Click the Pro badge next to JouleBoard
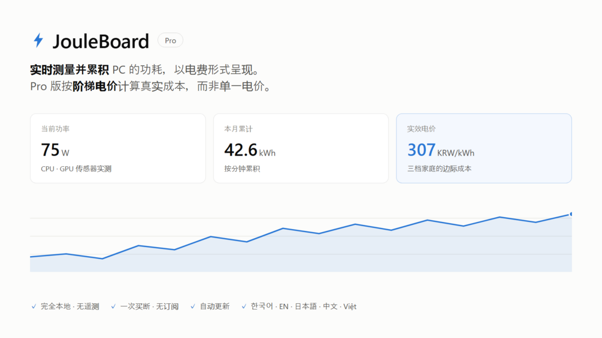This screenshot has height=338, width=602. point(171,40)
